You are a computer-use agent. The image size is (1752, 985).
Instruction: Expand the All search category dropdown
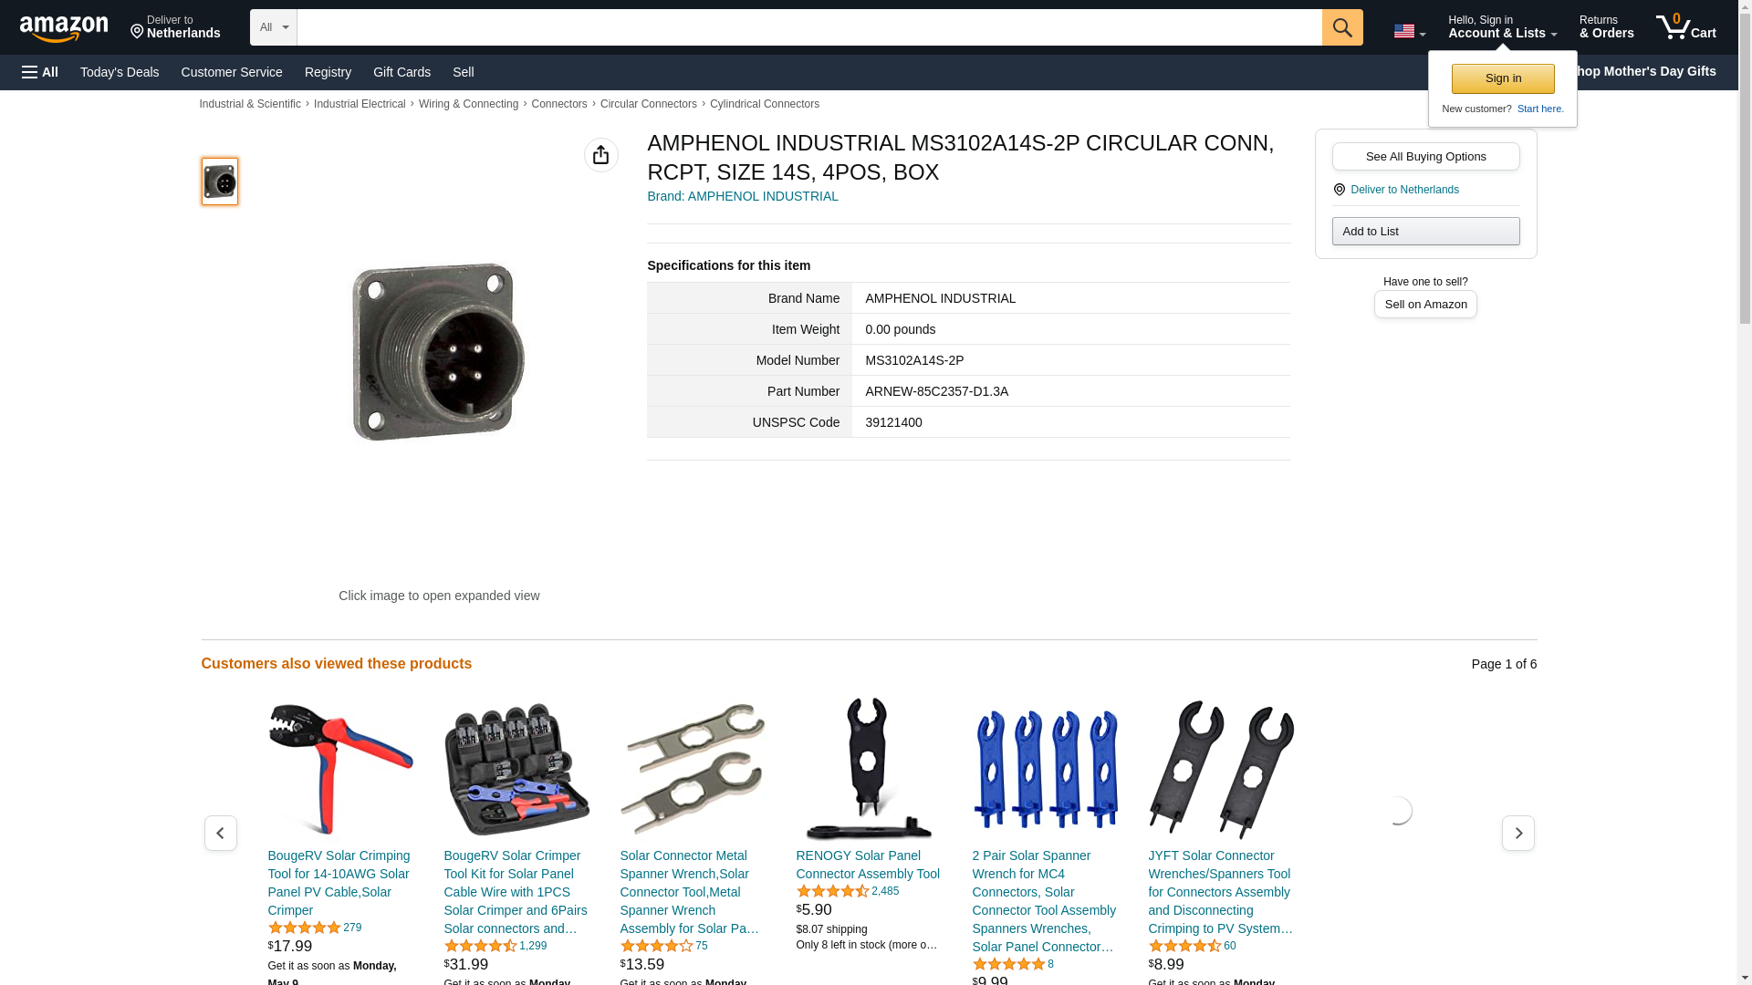[273, 27]
